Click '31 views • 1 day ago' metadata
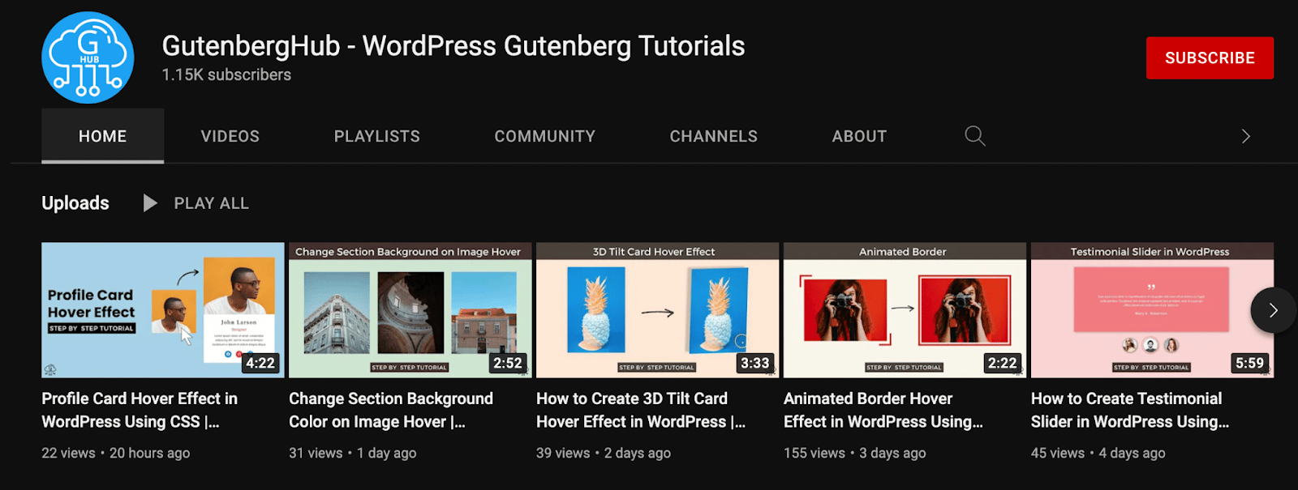This screenshot has height=490, width=1298. pos(353,454)
